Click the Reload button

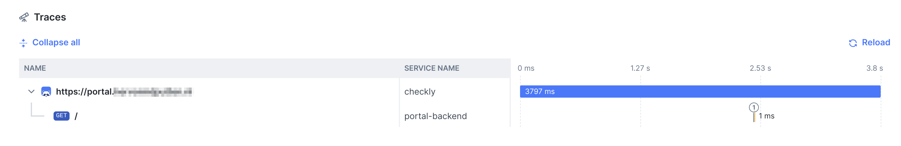pos(869,43)
